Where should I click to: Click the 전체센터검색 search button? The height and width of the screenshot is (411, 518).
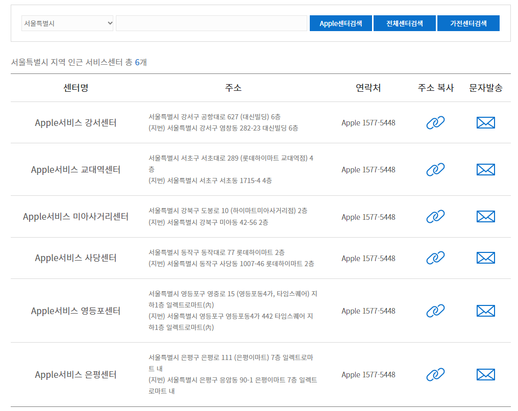405,23
